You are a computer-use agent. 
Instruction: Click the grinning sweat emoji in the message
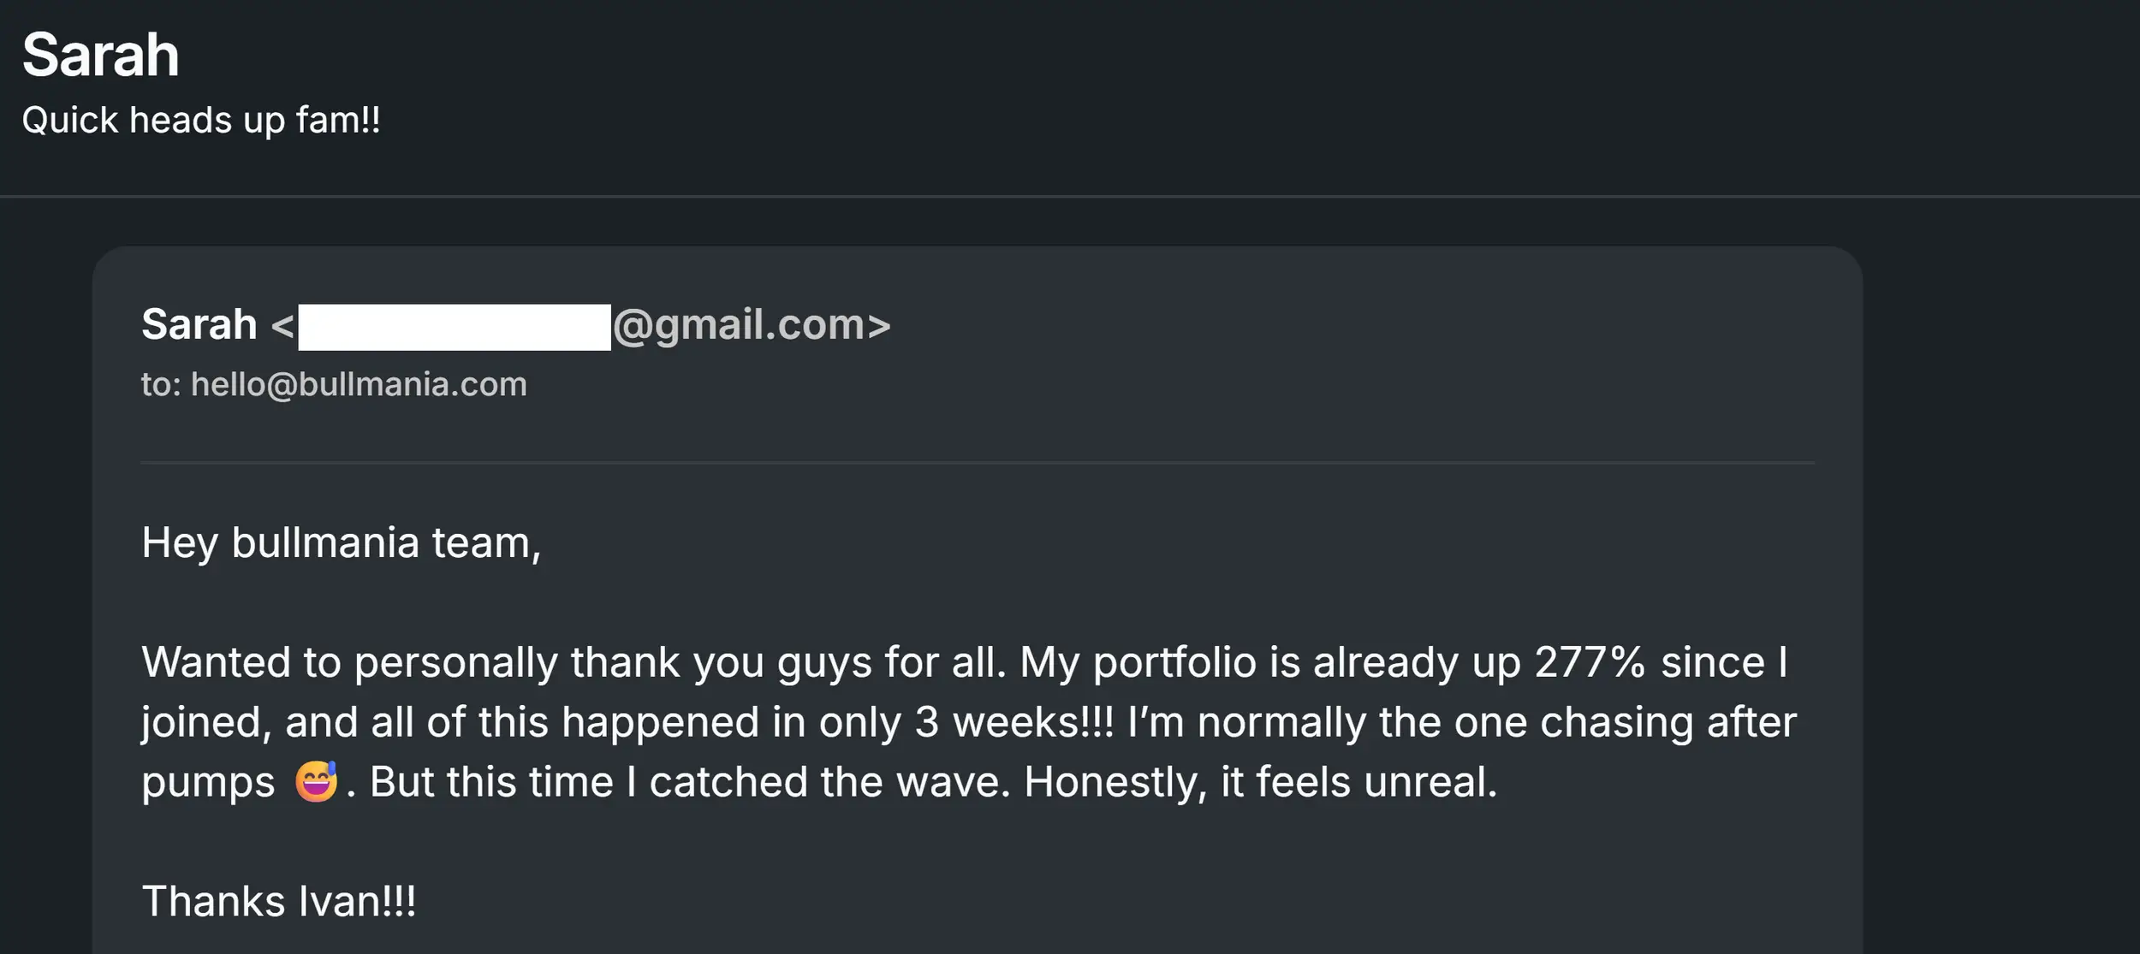pos(316,781)
